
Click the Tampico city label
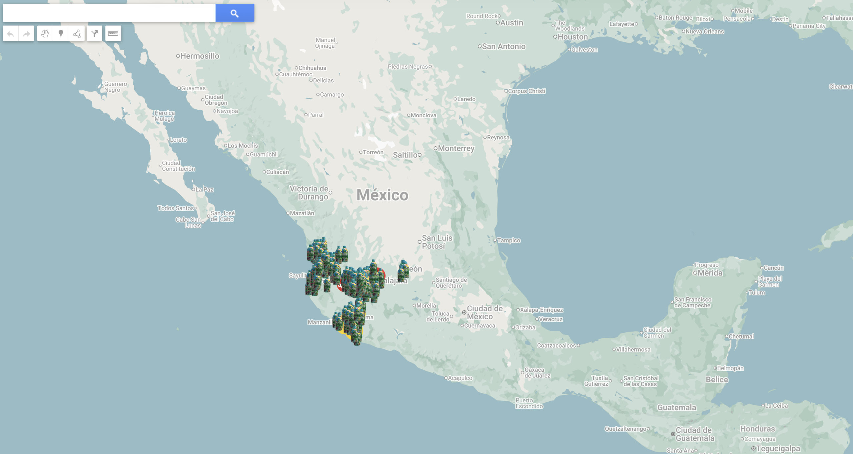point(508,241)
